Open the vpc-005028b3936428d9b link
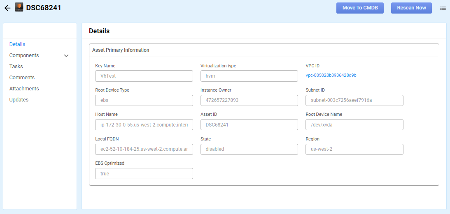450x214 pixels. click(331, 76)
